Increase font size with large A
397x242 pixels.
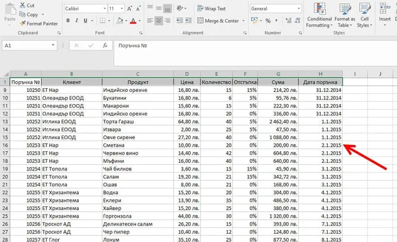pos(129,8)
